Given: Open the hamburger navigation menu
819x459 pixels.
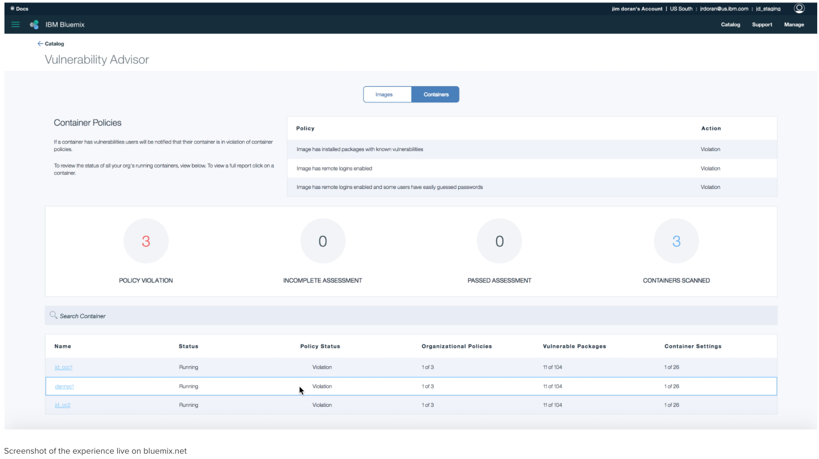Looking at the screenshot, I should [x=15, y=25].
